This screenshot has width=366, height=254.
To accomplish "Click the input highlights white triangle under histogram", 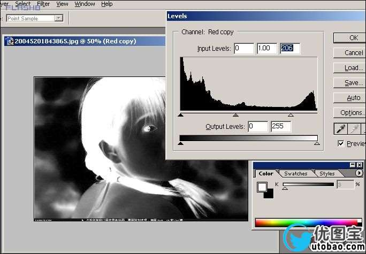I will pyautogui.click(x=291, y=114).
